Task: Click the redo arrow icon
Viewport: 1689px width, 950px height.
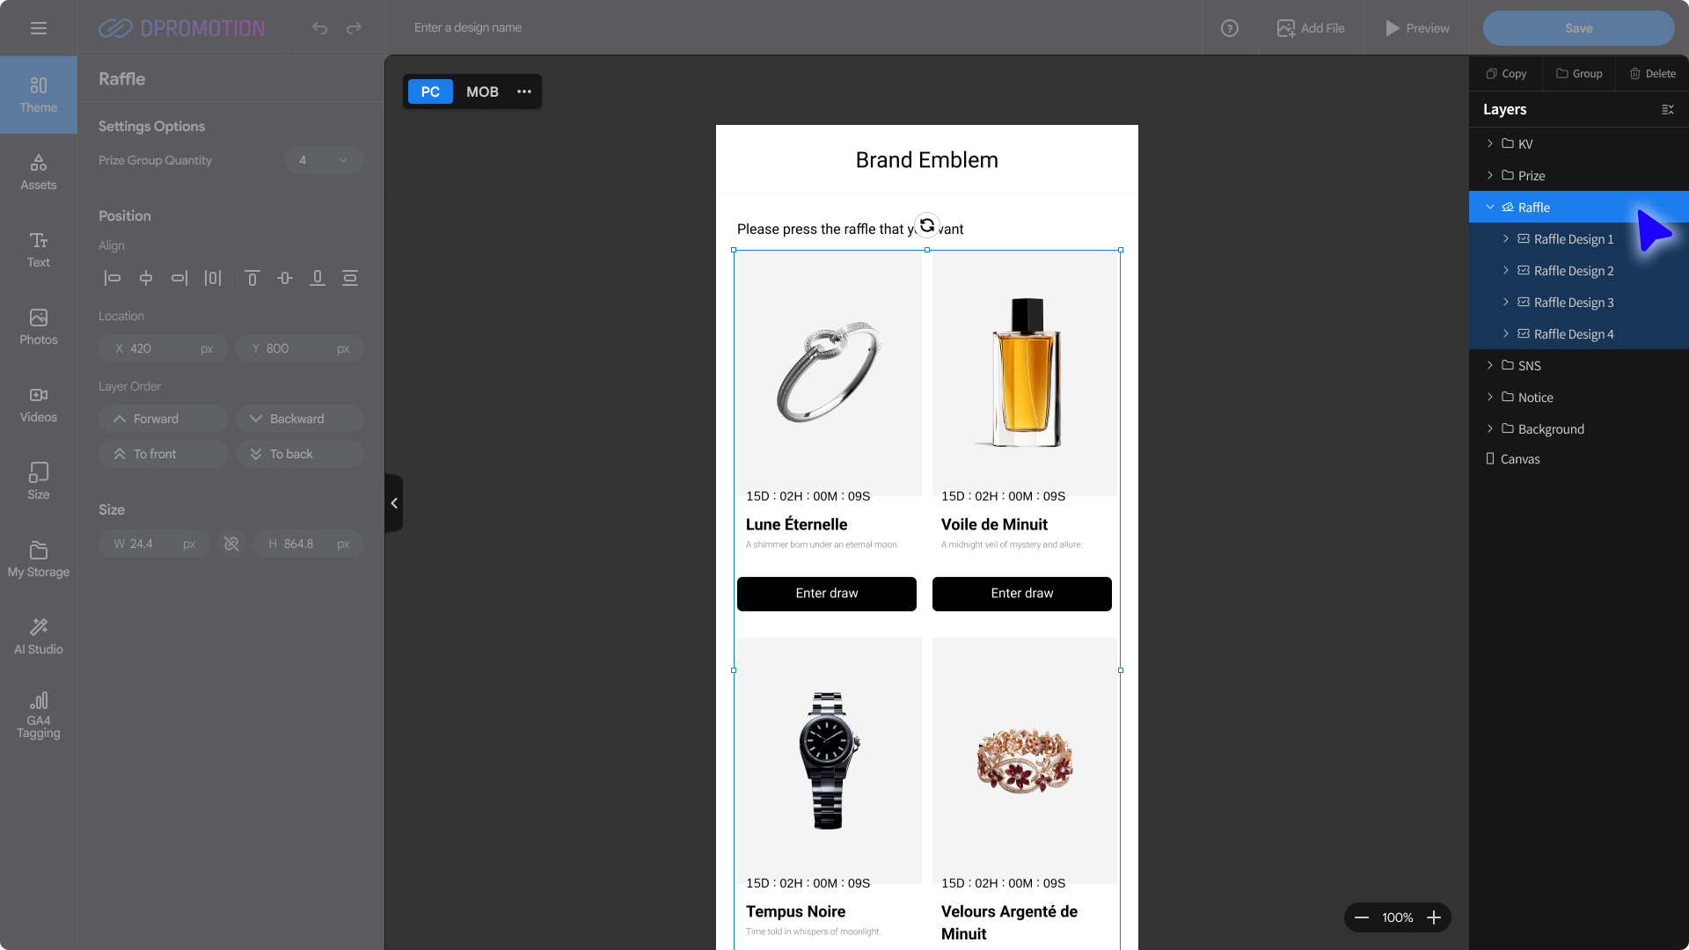Action: [x=354, y=28]
